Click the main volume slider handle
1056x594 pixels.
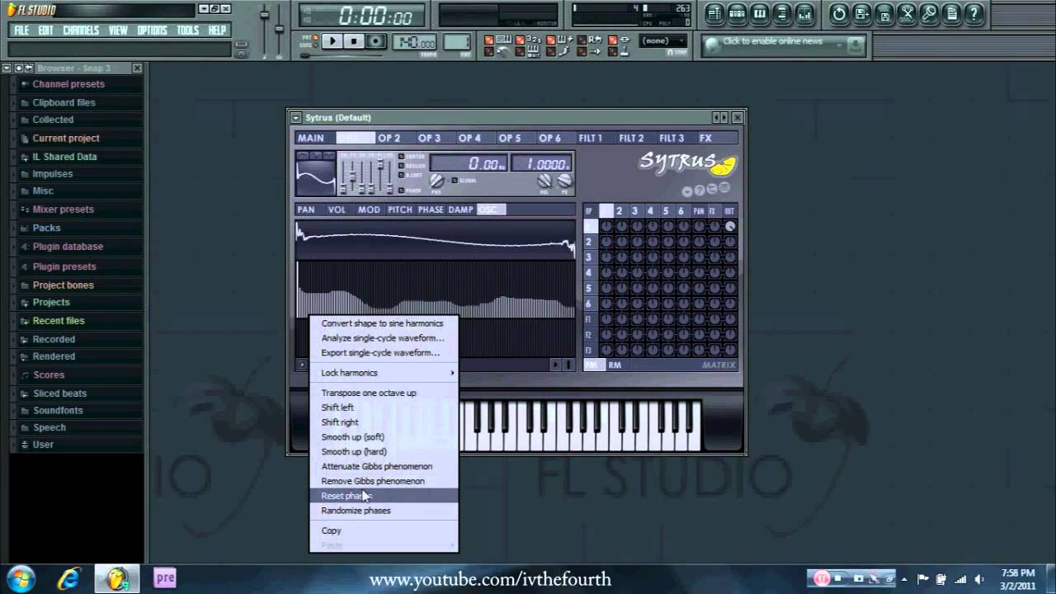pyautogui.click(x=265, y=14)
